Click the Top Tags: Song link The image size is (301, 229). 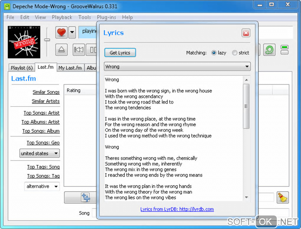[x=43, y=167]
